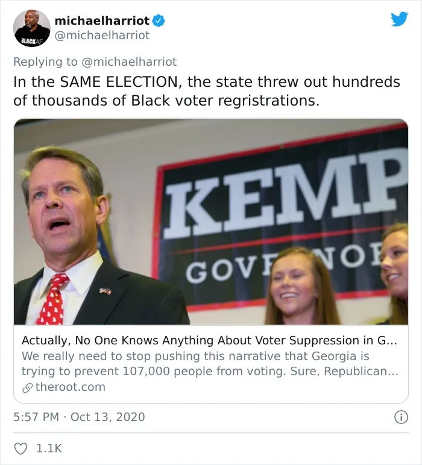The height and width of the screenshot is (465, 422).
Task: Click the Twitter bird logo
Action: pyautogui.click(x=399, y=19)
